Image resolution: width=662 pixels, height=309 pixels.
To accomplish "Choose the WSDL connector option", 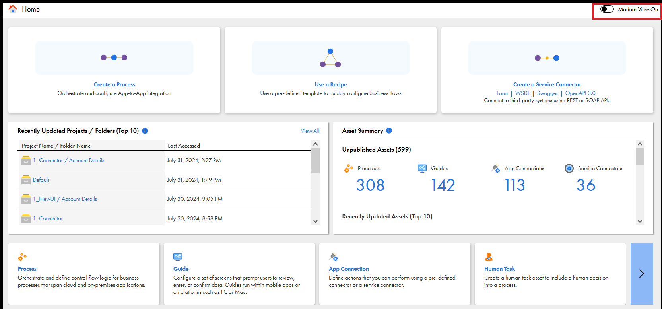I will [x=522, y=93].
